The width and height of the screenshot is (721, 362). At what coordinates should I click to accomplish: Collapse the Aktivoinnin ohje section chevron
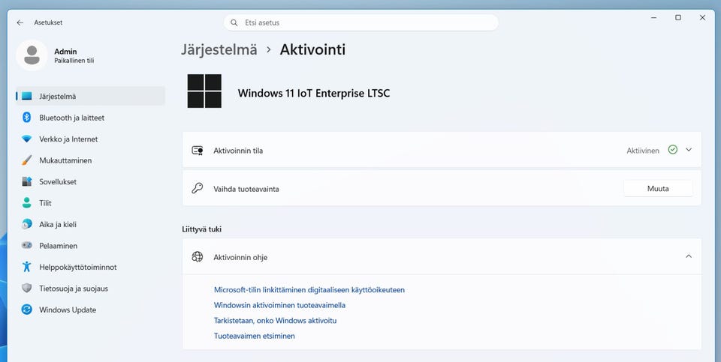pos(689,256)
